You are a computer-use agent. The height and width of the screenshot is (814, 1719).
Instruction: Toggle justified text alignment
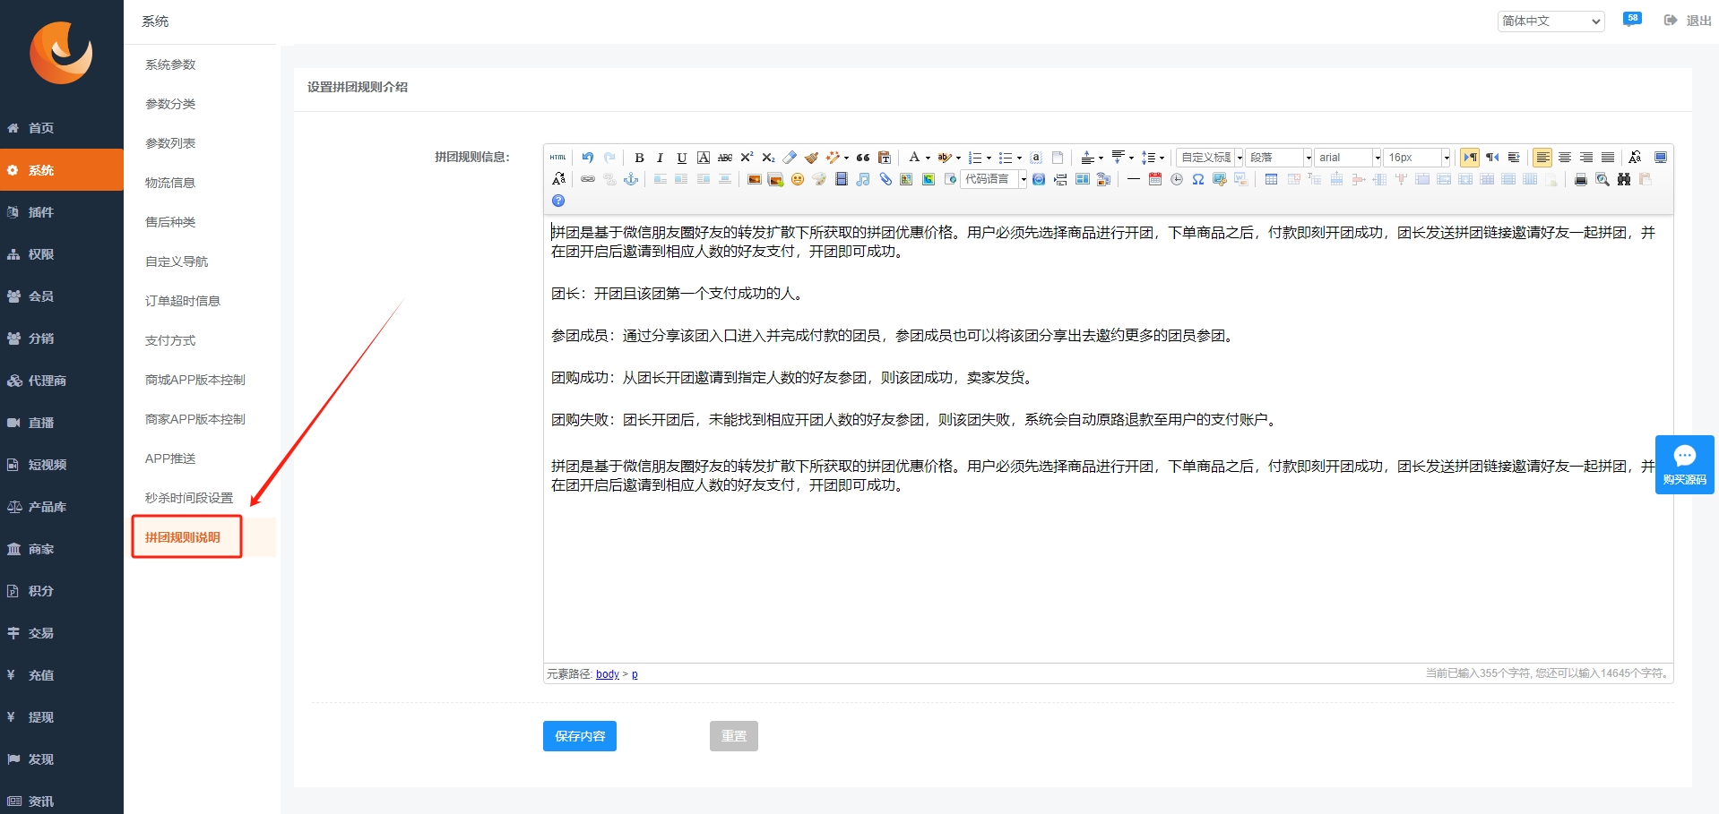1608,158
